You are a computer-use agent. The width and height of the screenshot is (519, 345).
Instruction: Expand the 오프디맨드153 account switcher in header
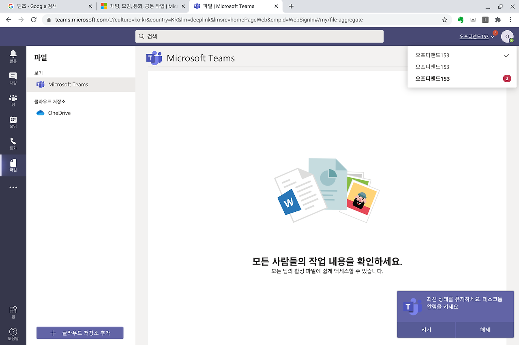point(477,36)
